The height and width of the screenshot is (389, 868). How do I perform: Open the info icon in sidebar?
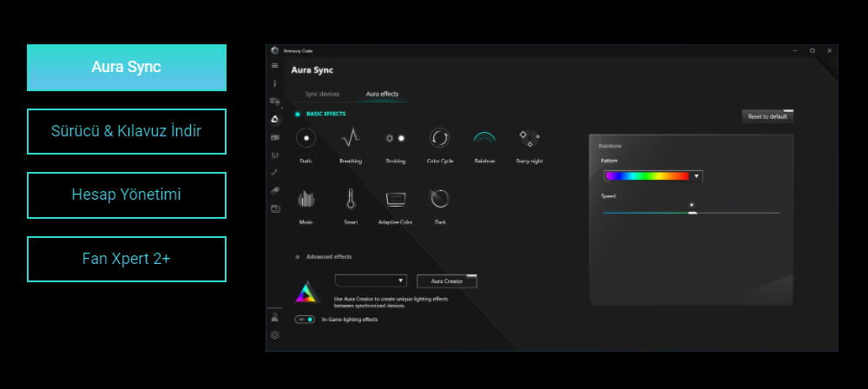274,83
